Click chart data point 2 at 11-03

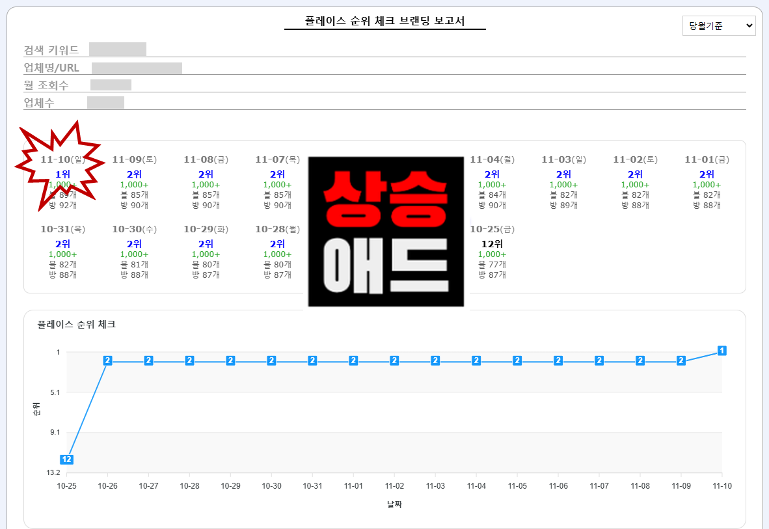pyautogui.click(x=435, y=360)
